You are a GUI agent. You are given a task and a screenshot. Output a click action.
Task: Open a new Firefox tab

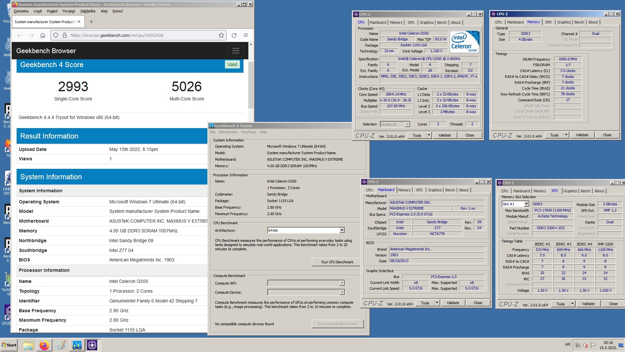click(x=91, y=22)
